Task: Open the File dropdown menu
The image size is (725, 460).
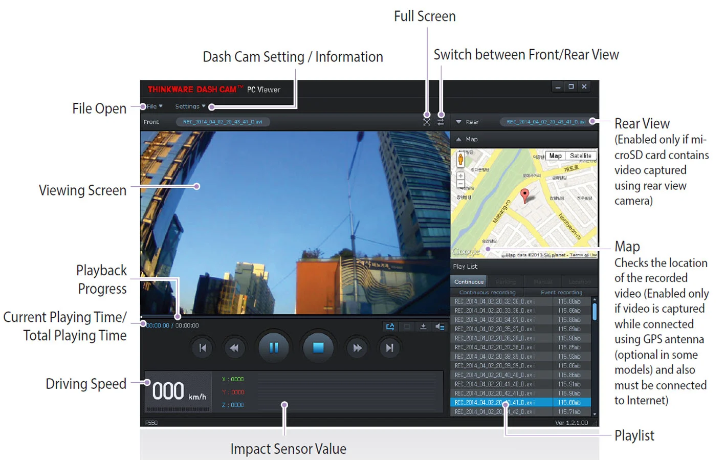Action: (x=155, y=106)
